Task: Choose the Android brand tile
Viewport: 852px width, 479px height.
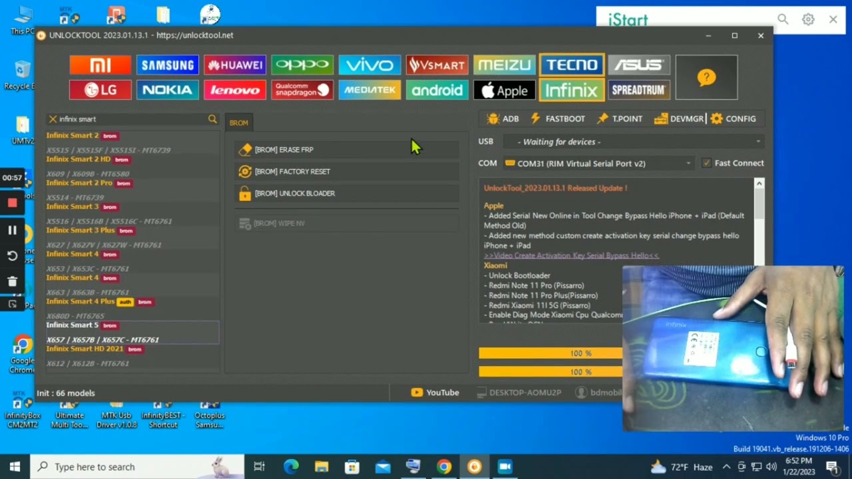Action: (x=437, y=90)
